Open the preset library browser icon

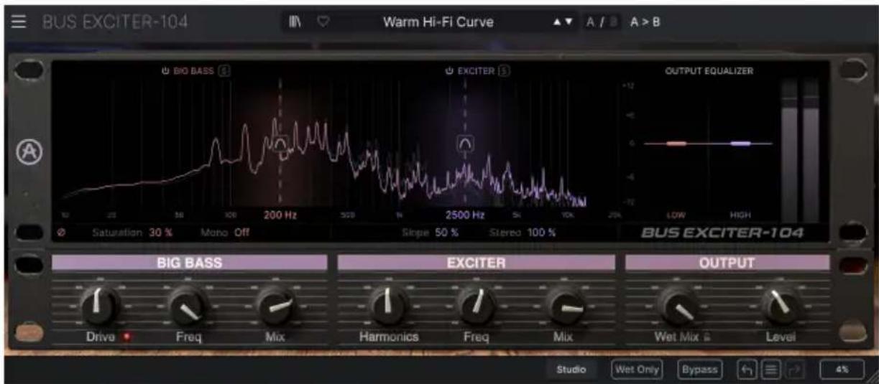point(295,22)
